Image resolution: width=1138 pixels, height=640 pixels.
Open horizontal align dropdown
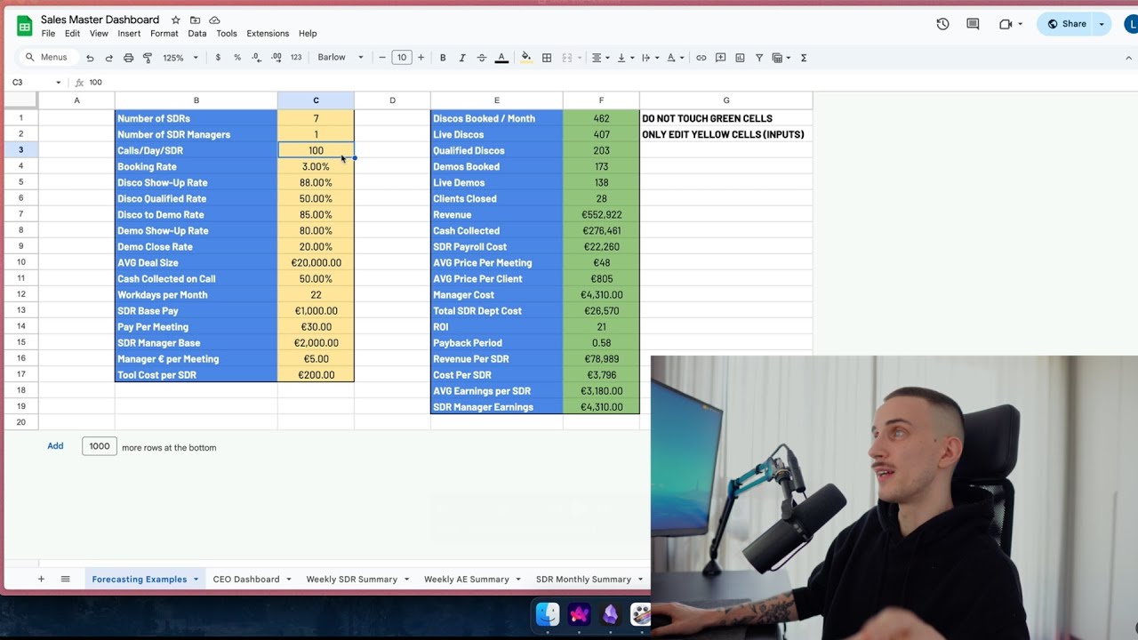pos(600,58)
